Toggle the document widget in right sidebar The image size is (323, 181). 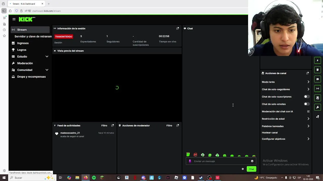tap(317, 70)
